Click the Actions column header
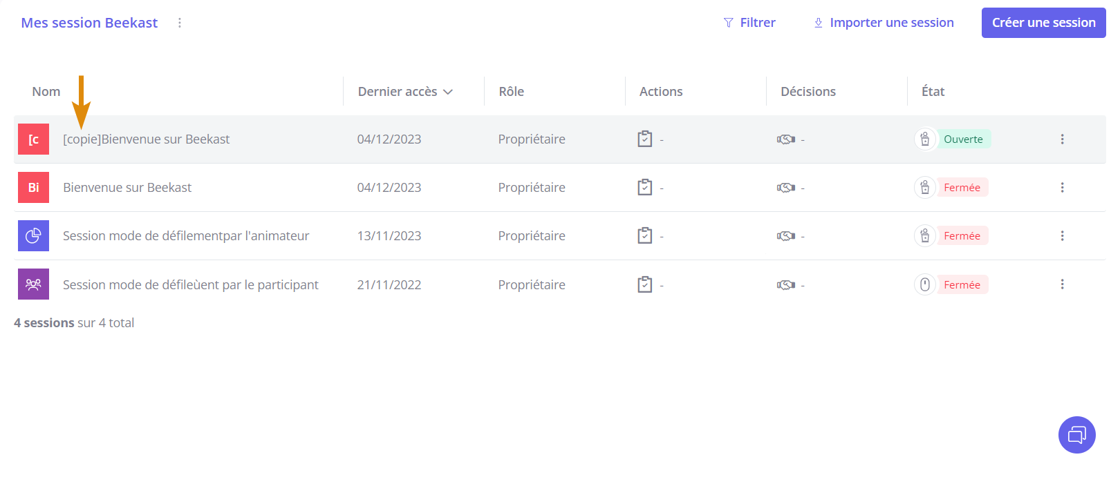 (x=661, y=92)
